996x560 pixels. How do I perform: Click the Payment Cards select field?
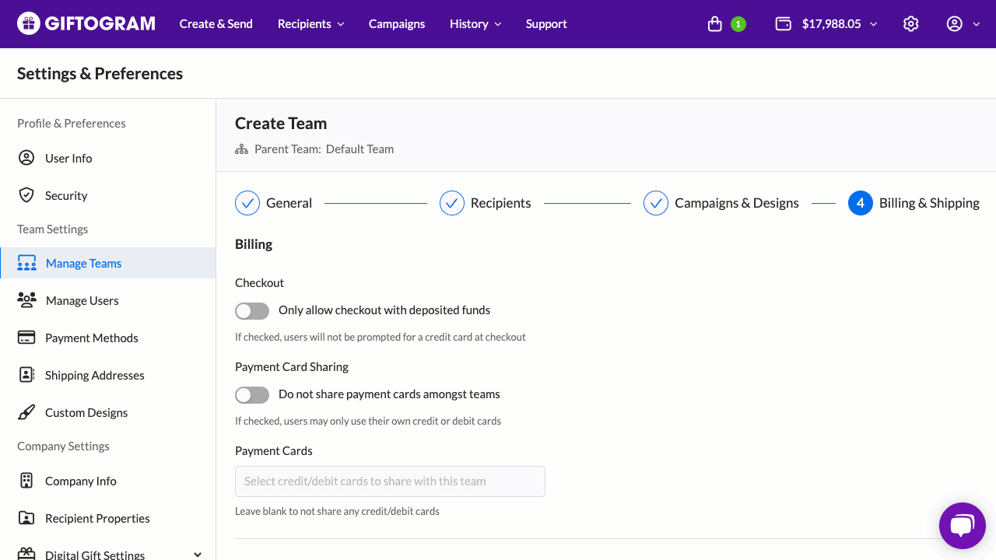pos(390,481)
